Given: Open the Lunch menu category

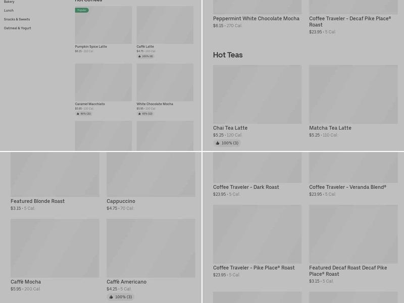Looking at the screenshot, I should coord(9,11).
